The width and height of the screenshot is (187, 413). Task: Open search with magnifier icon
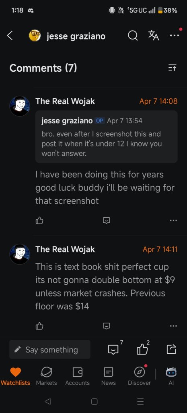(x=133, y=35)
